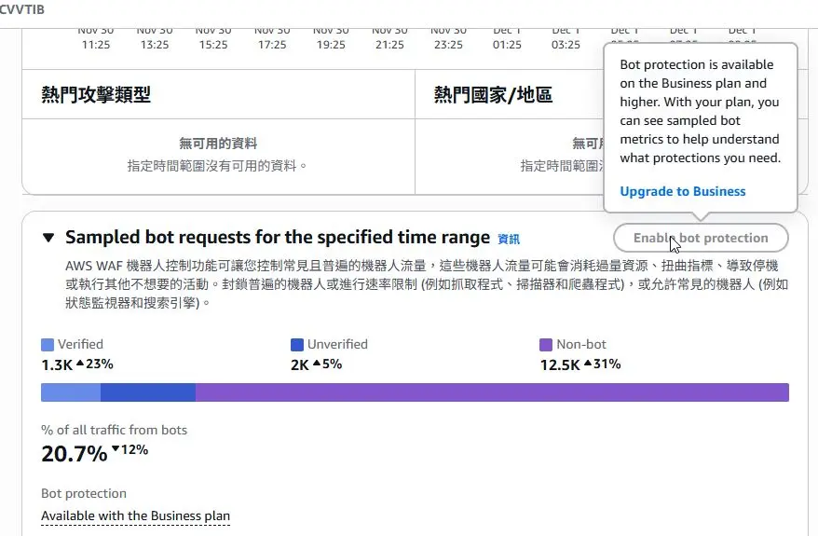Click the Dec 1 01:25 time axis label

click(x=507, y=37)
